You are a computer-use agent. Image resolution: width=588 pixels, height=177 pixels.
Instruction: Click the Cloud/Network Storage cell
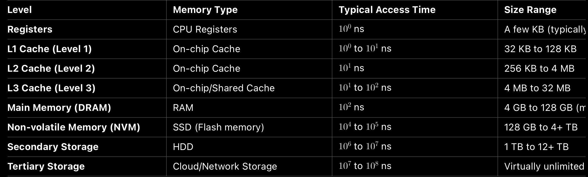pos(225,166)
